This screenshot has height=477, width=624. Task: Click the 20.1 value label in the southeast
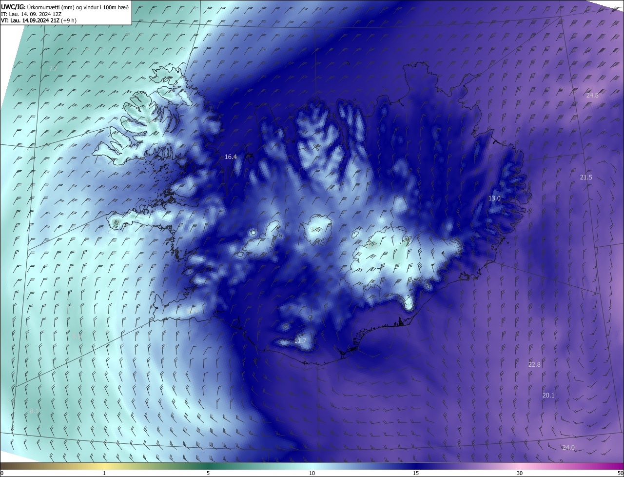pos(548,396)
